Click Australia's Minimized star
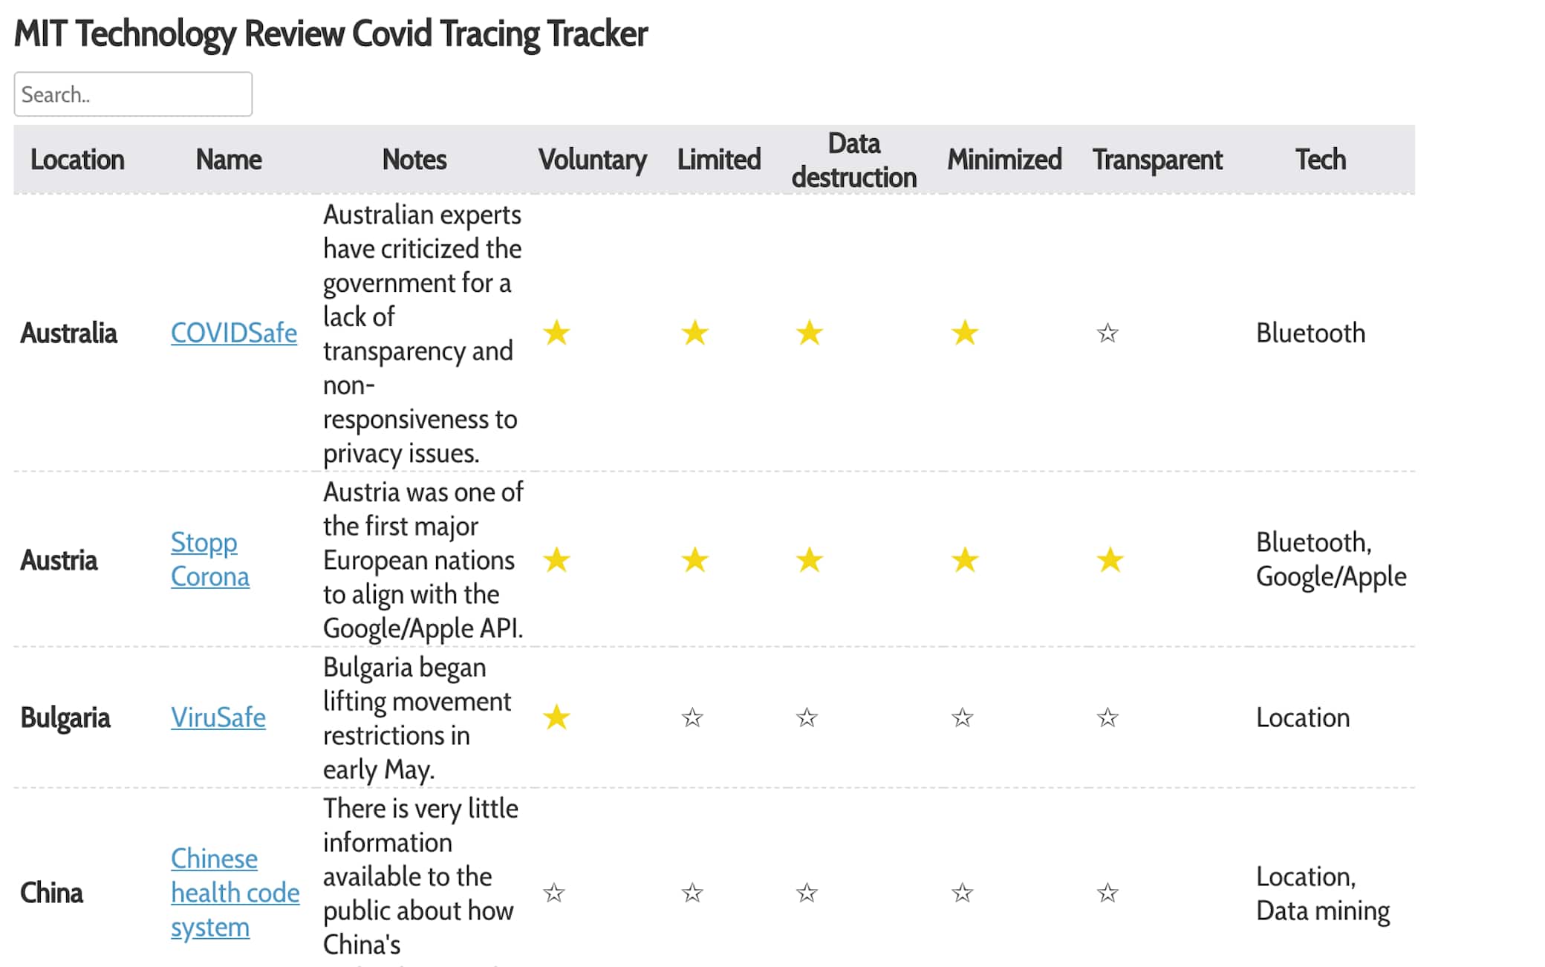Viewport: 1545px width, 967px height. 965,333
